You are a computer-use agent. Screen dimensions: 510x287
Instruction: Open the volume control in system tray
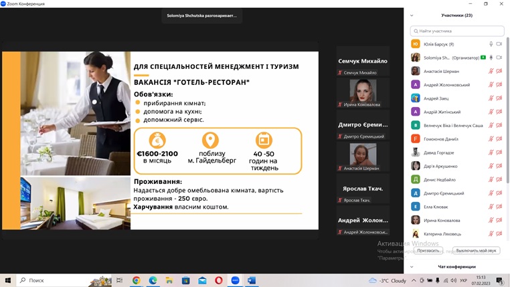453,280
